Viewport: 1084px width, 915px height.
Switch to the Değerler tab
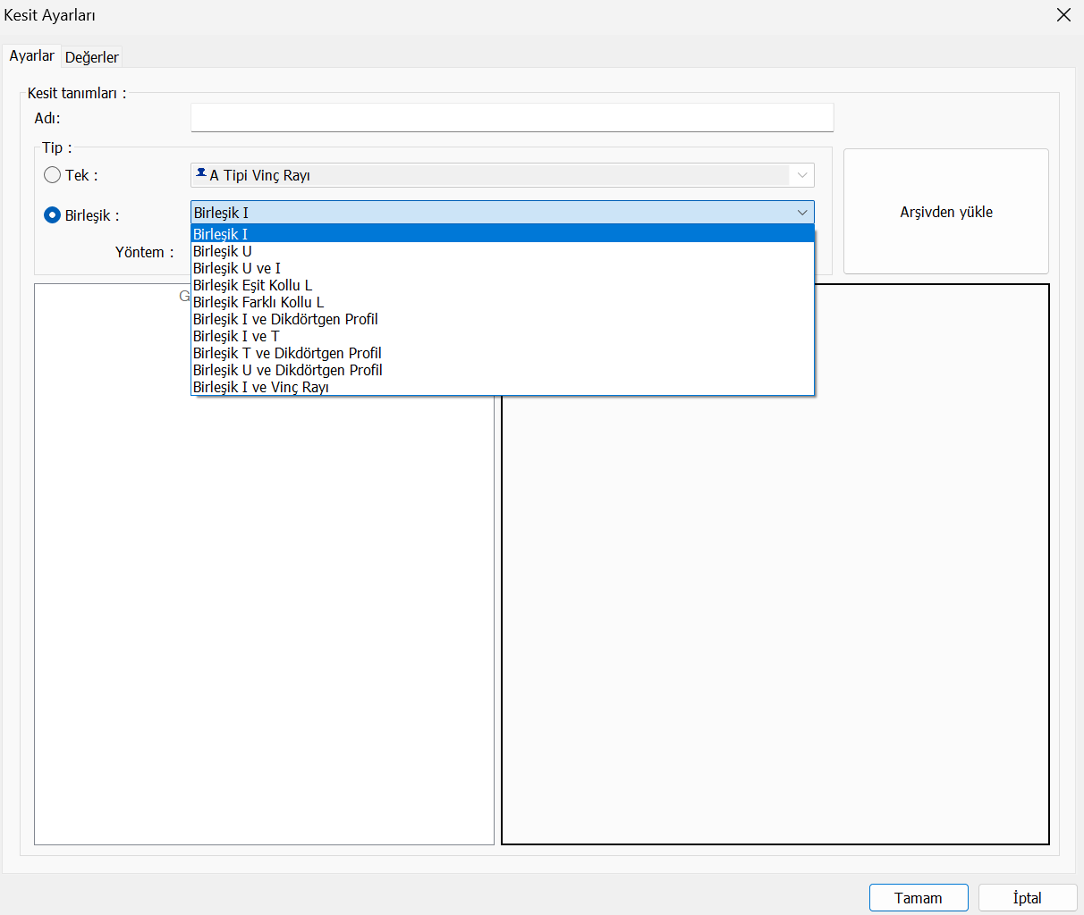coord(92,57)
